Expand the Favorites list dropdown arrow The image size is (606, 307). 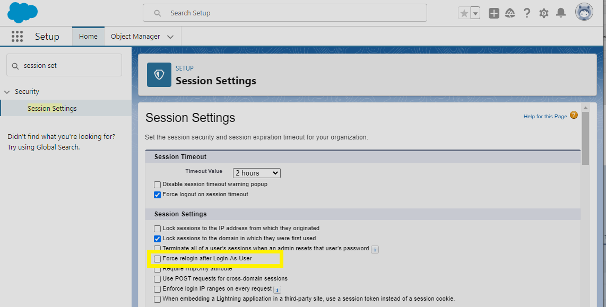coord(475,13)
